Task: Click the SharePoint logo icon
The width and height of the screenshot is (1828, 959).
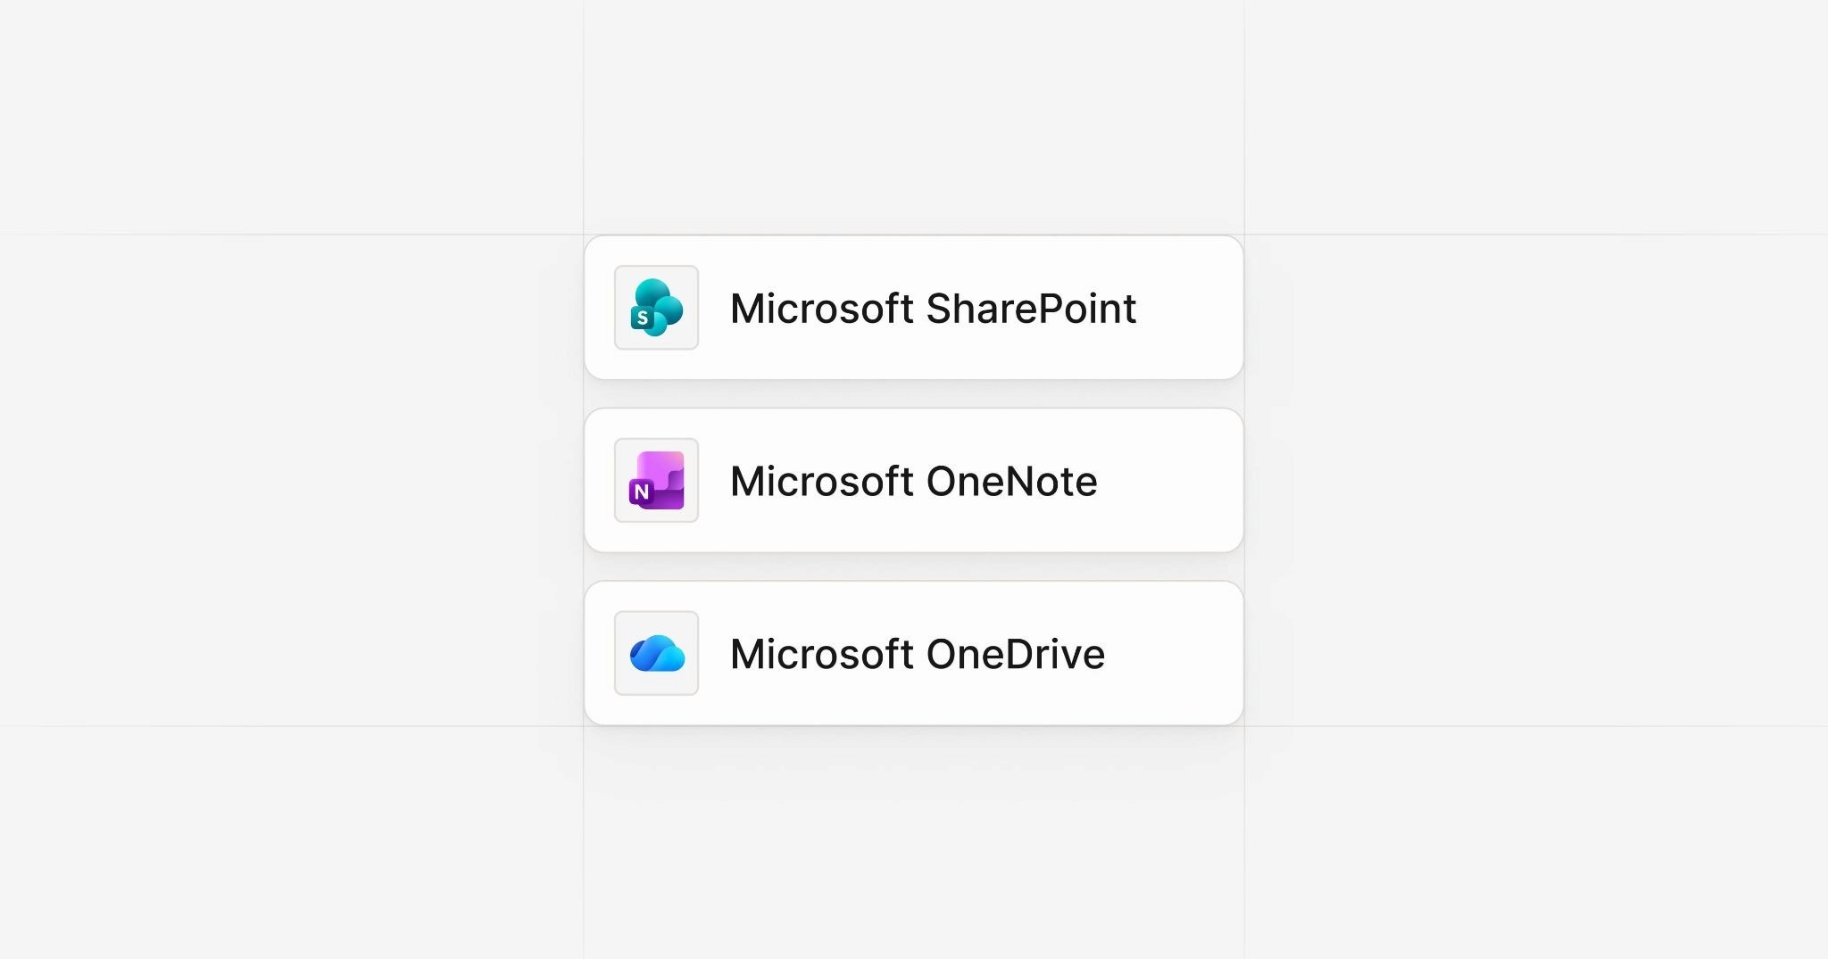Action: [x=656, y=308]
